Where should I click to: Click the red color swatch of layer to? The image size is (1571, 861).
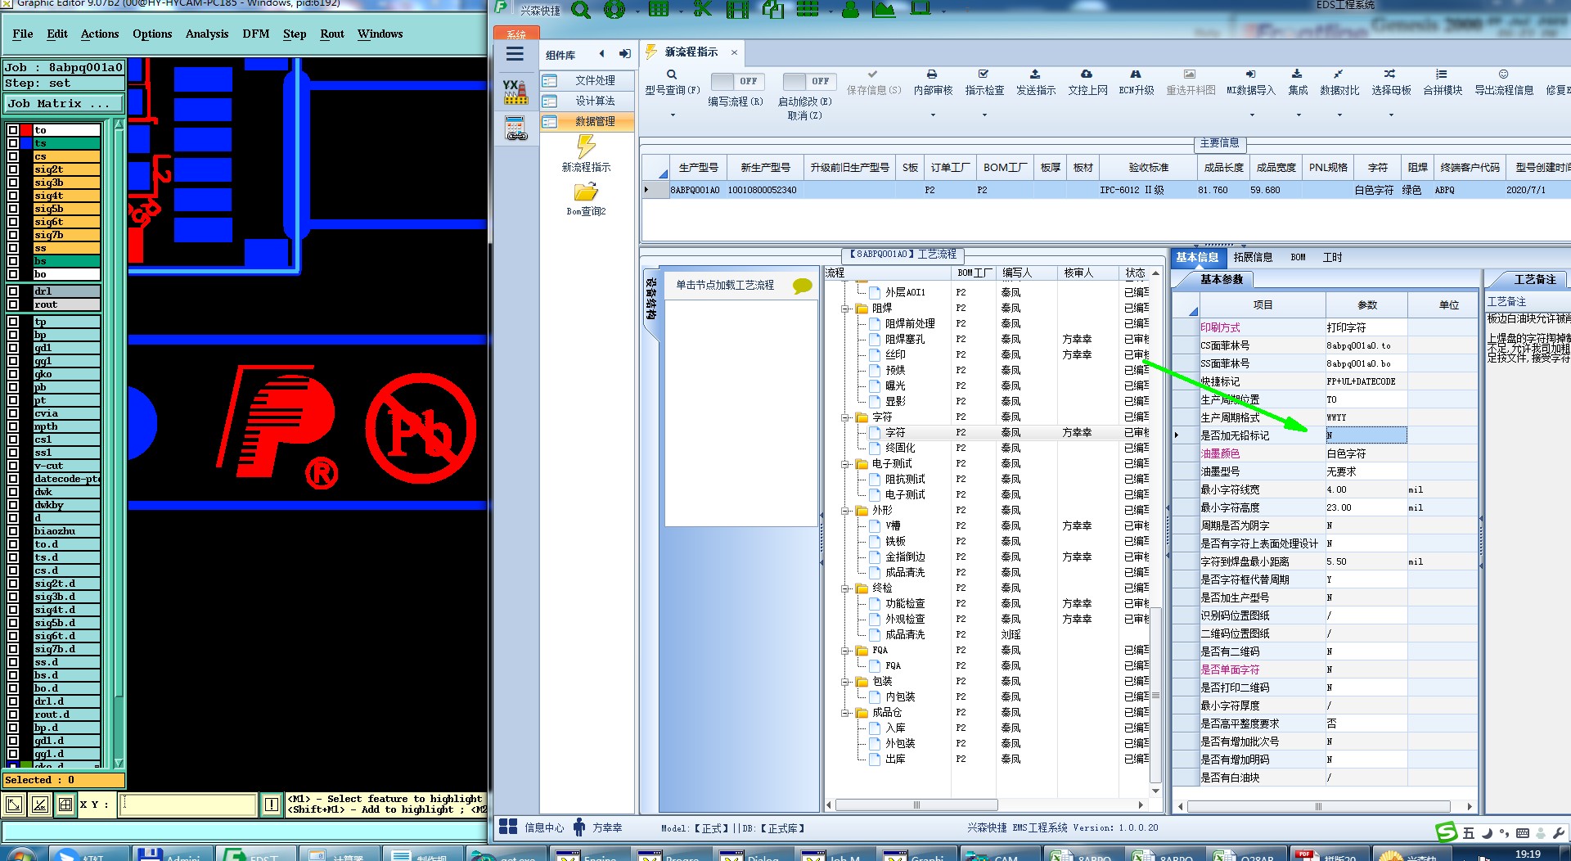coord(26,130)
